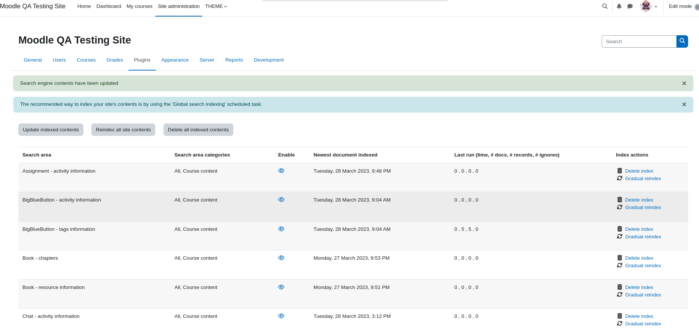Click Delete index for BigBlueButton tags information
The image size is (699, 331).
(639, 229)
